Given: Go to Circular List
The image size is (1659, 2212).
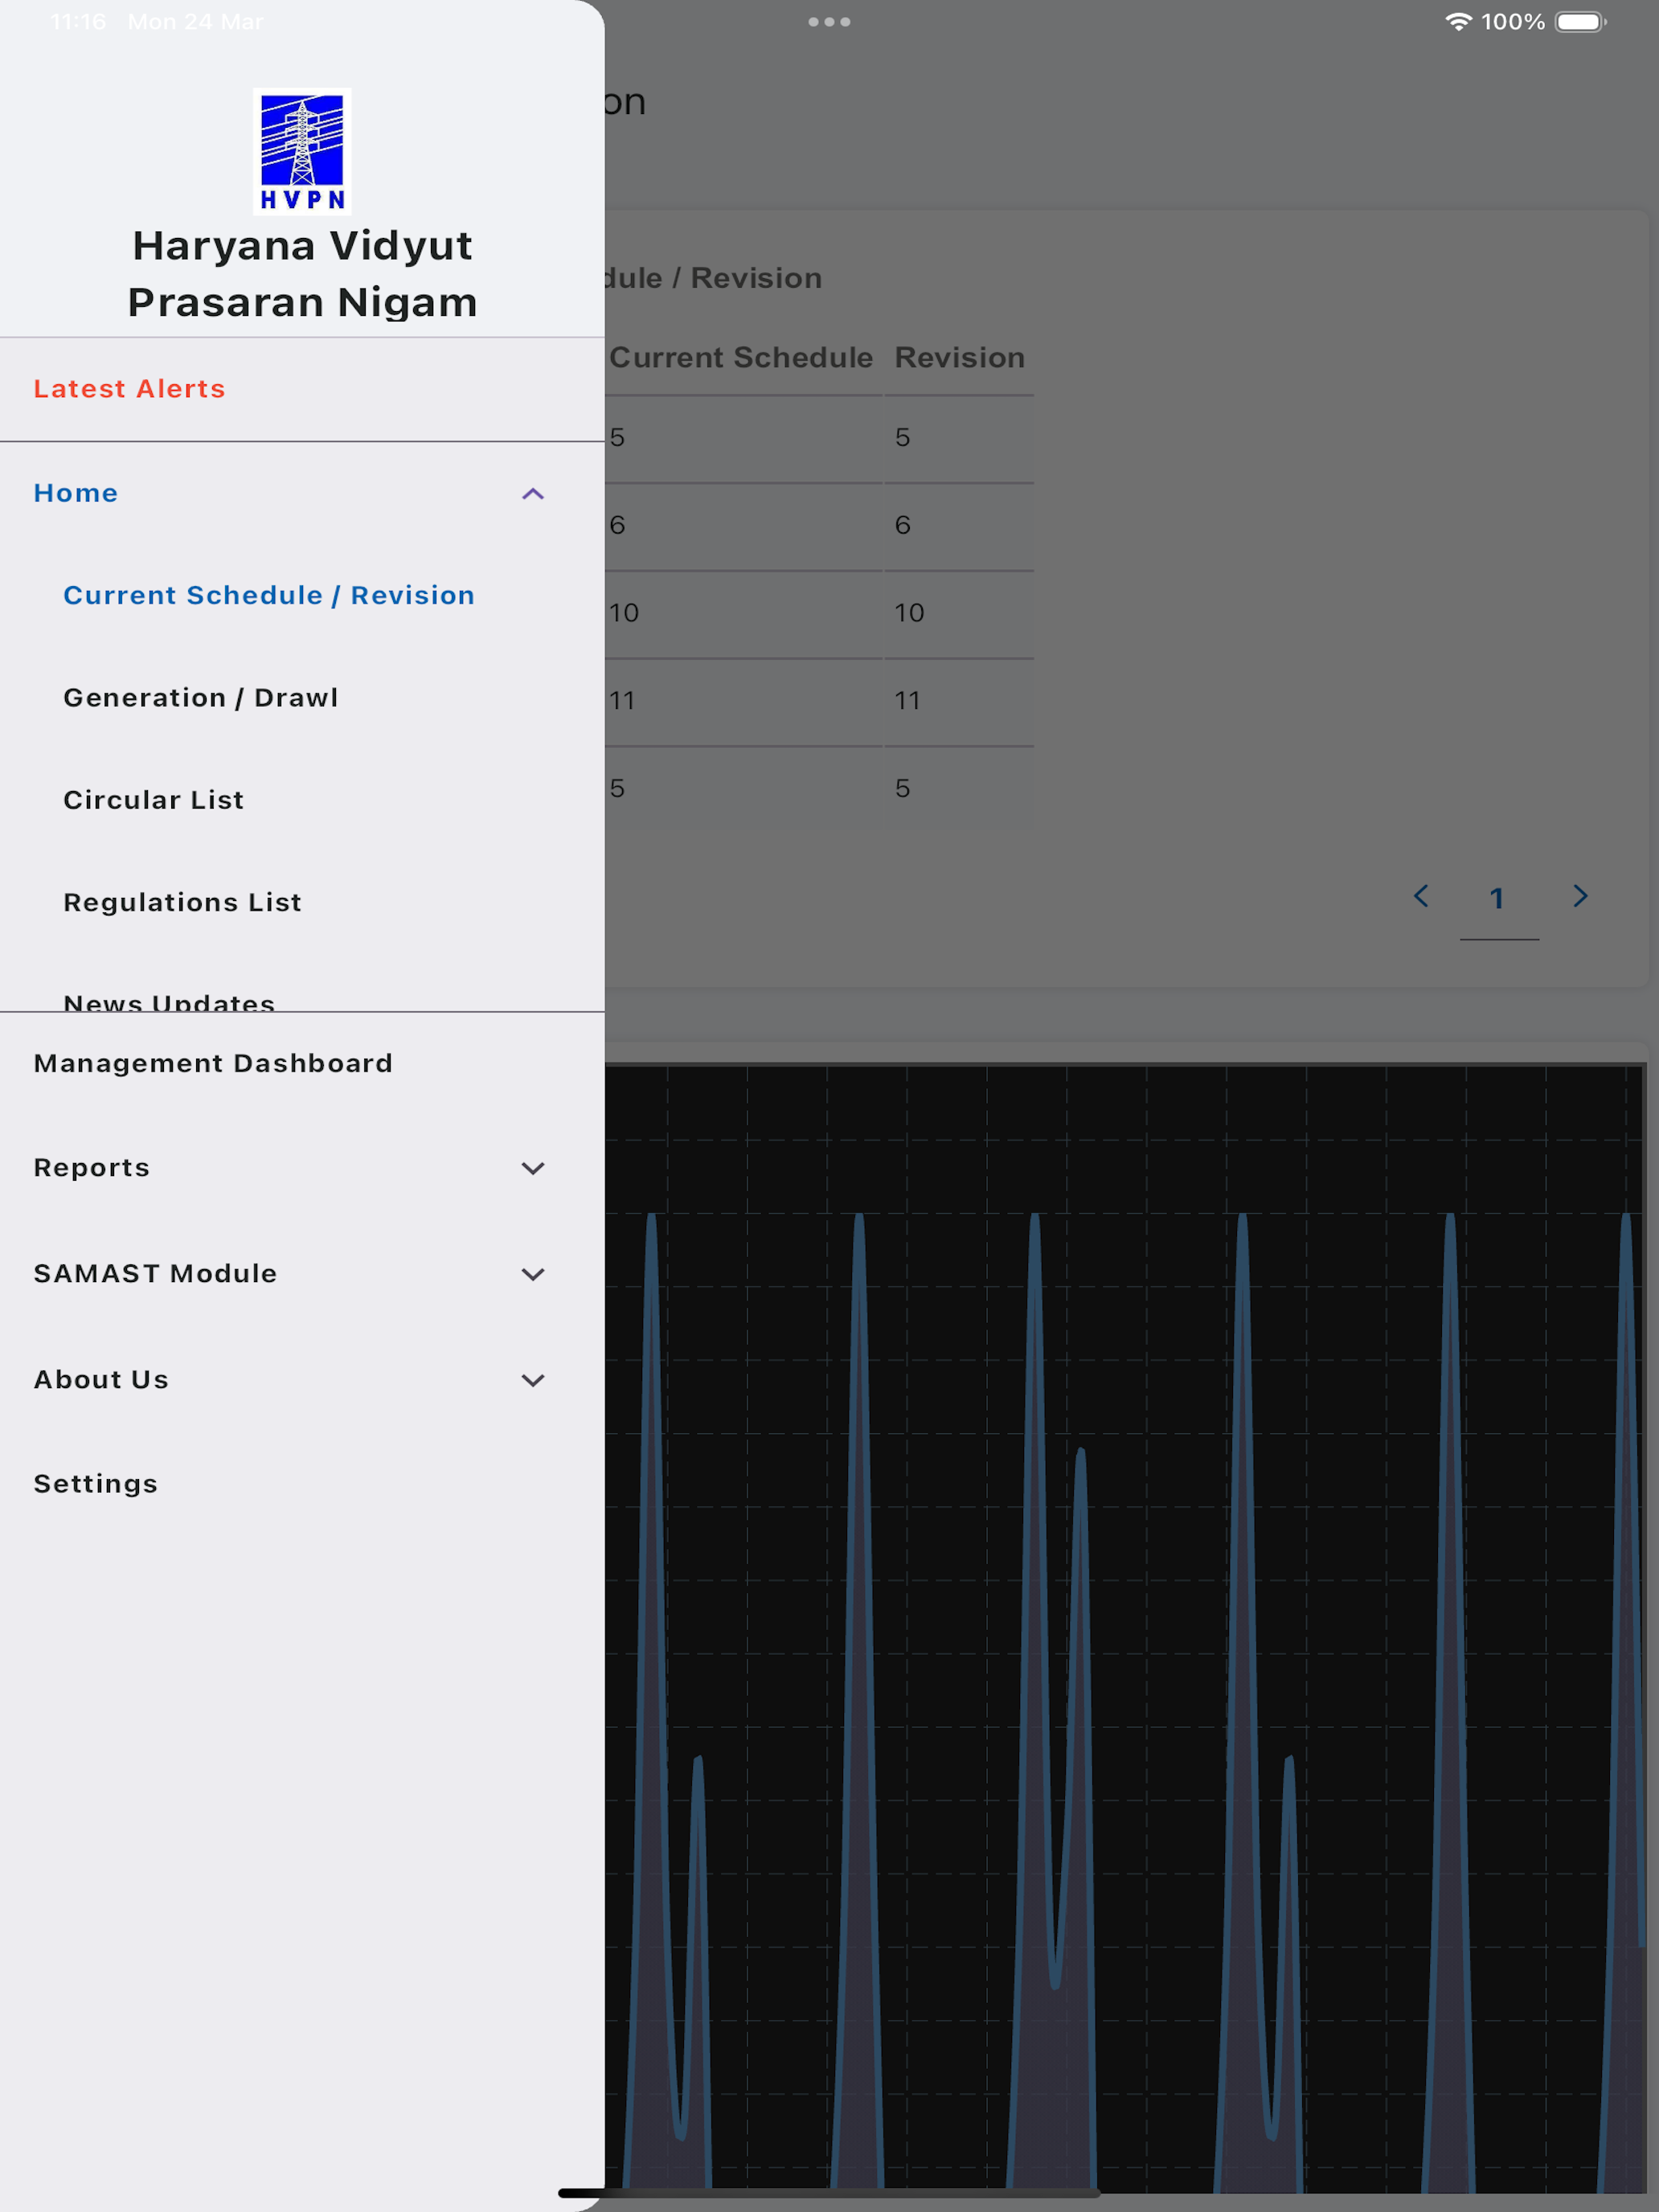Looking at the screenshot, I should tap(153, 800).
